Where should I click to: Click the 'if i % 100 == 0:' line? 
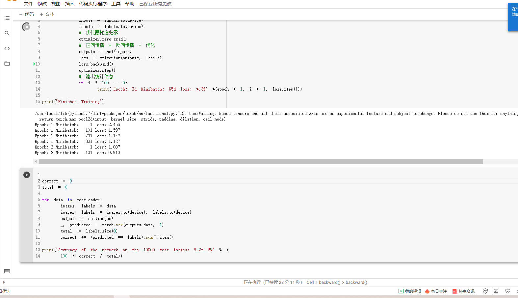(x=103, y=83)
